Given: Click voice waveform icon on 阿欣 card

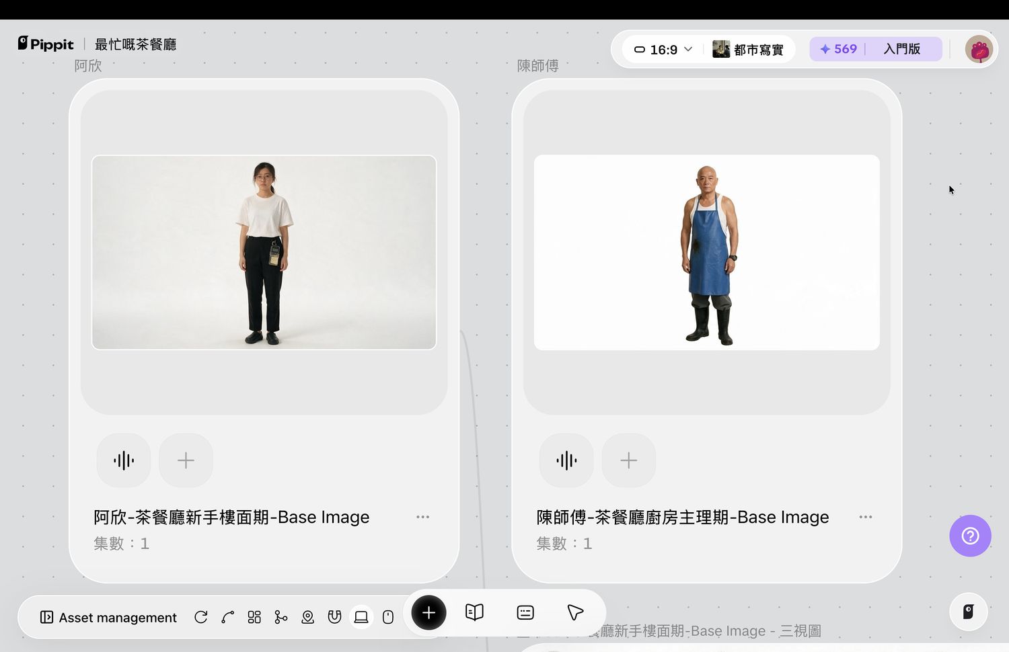Looking at the screenshot, I should coord(124,460).
